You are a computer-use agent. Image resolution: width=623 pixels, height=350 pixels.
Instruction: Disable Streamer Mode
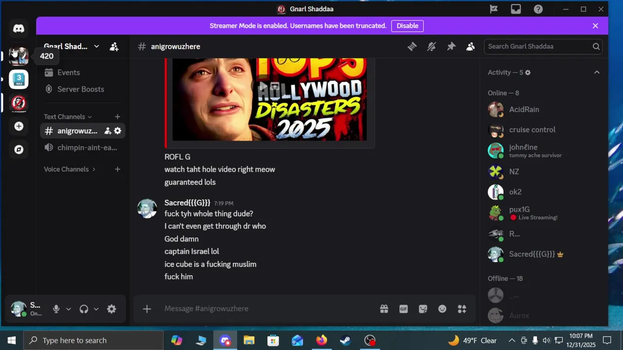tap(407, 26)
